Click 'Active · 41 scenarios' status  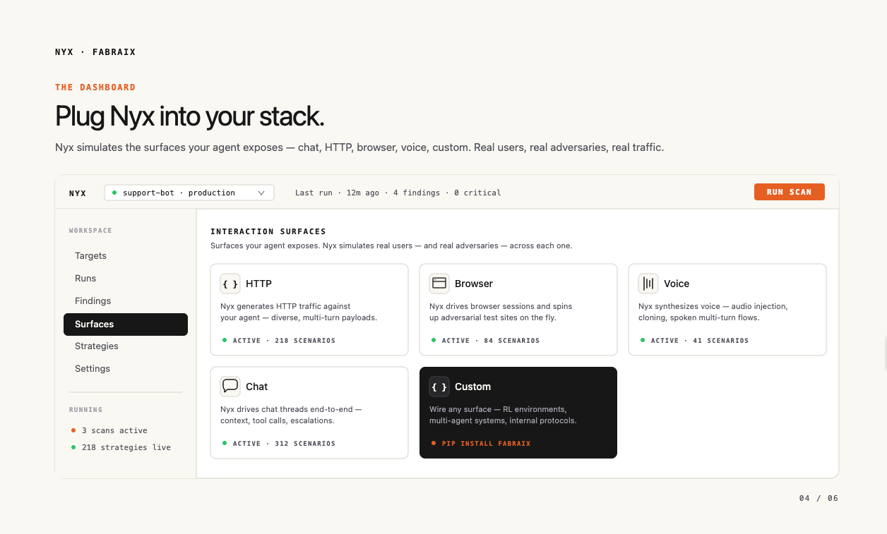[700, 341]
